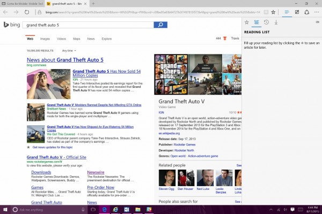Show Favorites tab in Hub panel

(x=247, y=22)
